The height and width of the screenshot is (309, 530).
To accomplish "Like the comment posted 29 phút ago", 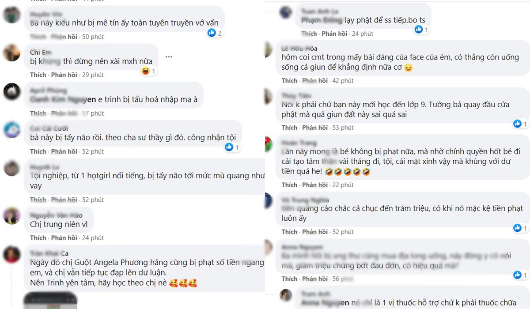I will [38, 75].
